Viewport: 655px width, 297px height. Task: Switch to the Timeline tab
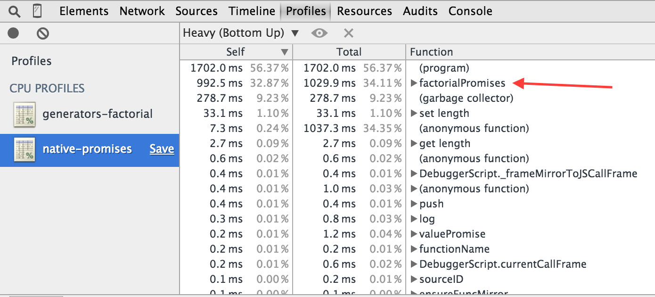click(x=252, y=11)
